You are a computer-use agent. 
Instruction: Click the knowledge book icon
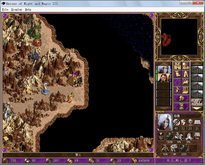[x=197, y=122]
